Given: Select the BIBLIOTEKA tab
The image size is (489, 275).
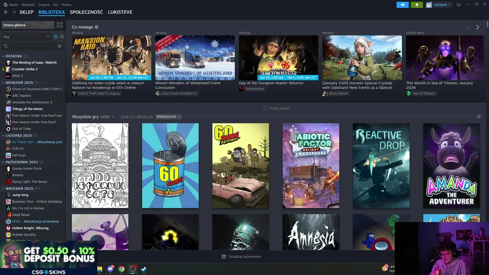Looking at the screenshot, I should coord(52,12).
